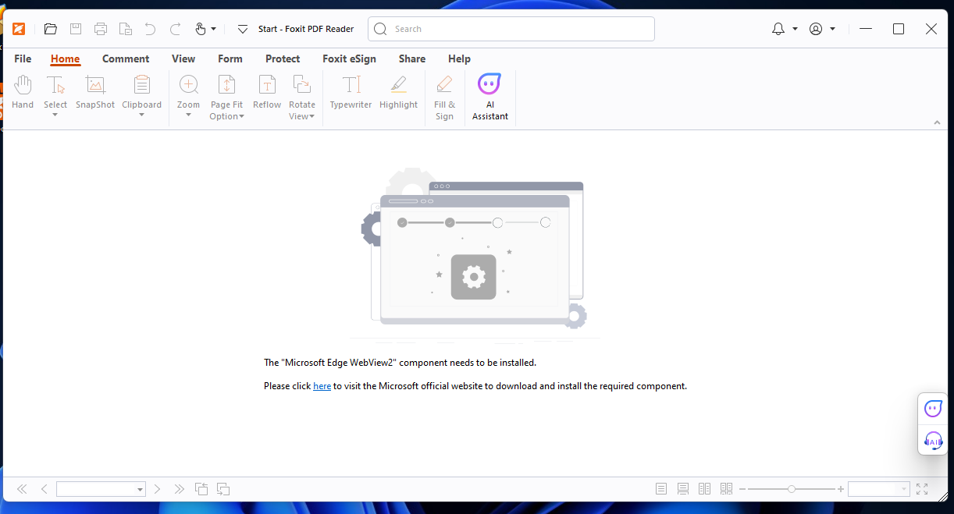This screenshot has height=514, width=954.
Task: Switch to single page view
Action: tap(661, 489)
